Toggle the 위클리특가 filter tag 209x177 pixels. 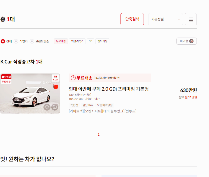point(77,41)
